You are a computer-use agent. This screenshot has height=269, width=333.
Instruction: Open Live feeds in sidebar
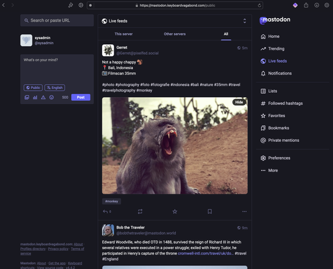tap(274, 61)
